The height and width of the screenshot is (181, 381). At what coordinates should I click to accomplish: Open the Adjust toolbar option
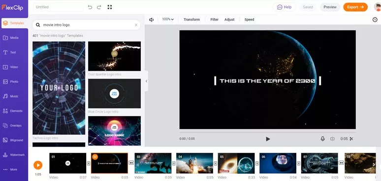(229, 20)
